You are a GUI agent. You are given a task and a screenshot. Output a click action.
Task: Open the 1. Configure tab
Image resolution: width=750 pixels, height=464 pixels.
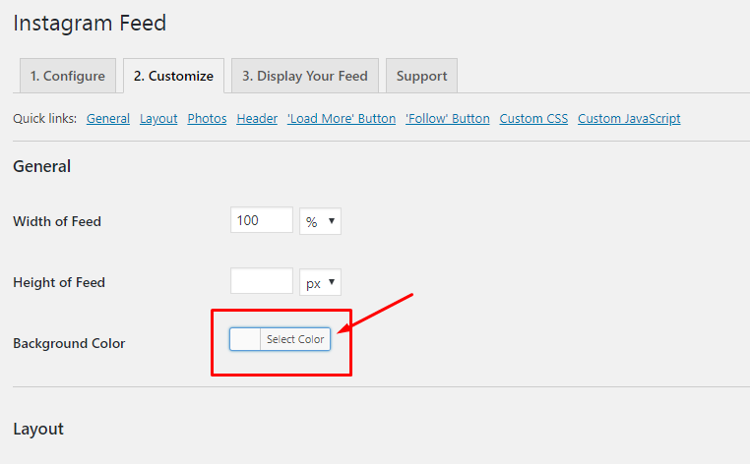click(68, 76)
